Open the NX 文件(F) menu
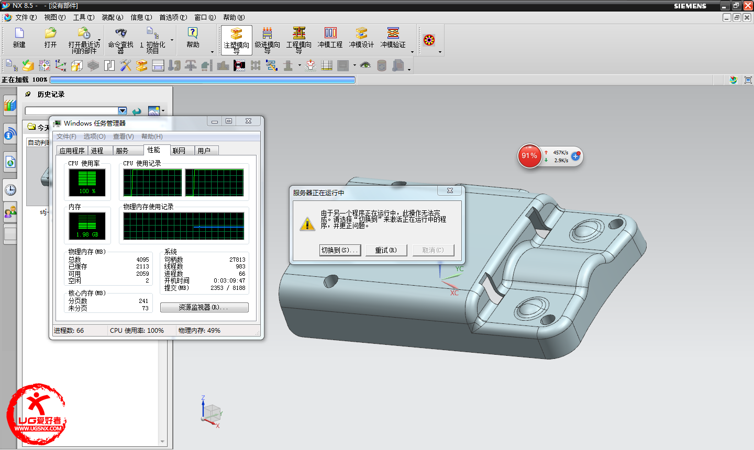 [26, 17]
